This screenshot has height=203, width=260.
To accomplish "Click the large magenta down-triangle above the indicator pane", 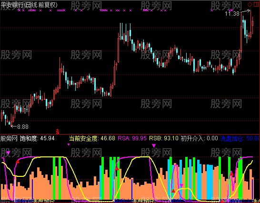I will 154,145.
